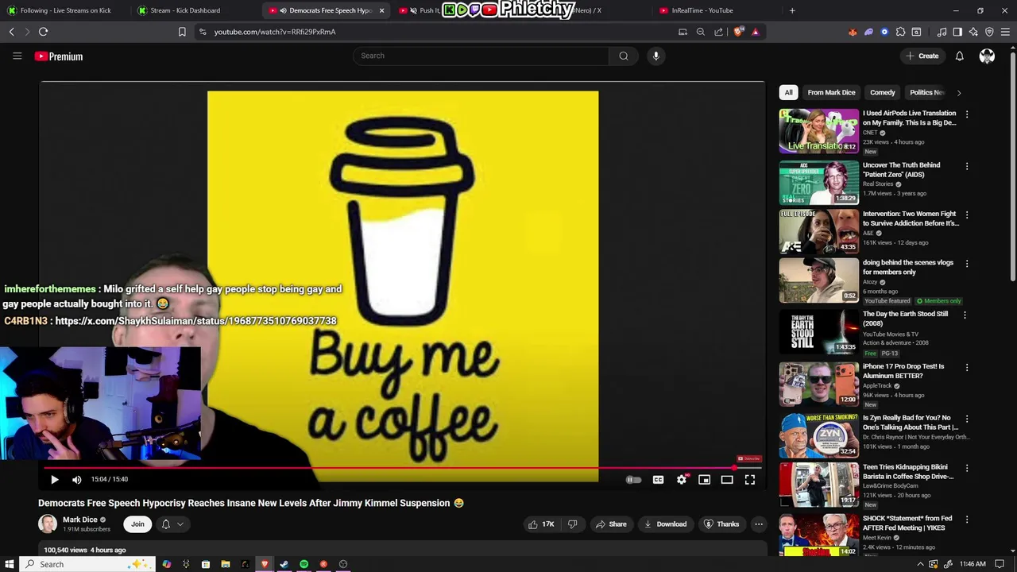Close the Democrats Free Speech Hypocrisy tab
1017x572 pixels.
tap(381, 10)
